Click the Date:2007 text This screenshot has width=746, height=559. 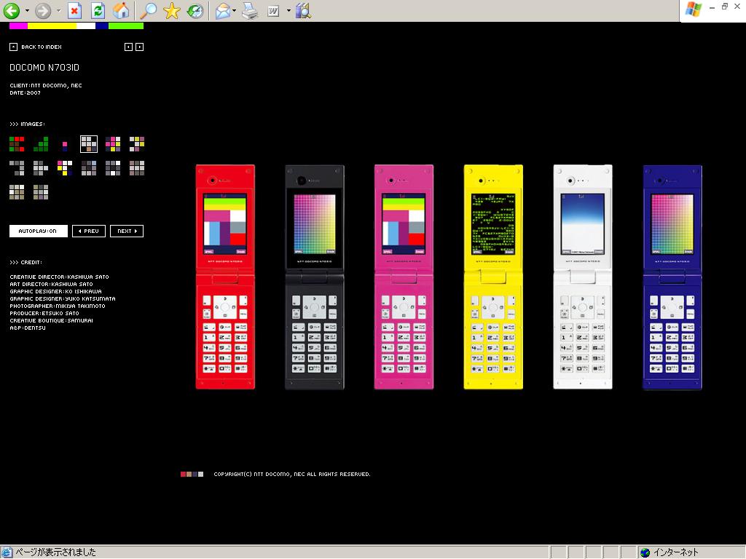pyautogui.click(x=25, y=92)
